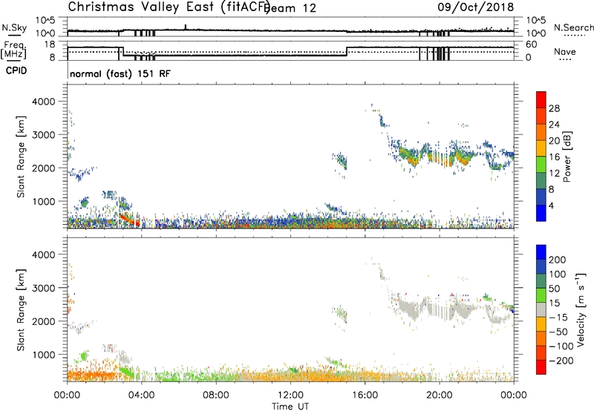
Task: Click the '24' label on the power colorbar
Action: click(554, 125)
